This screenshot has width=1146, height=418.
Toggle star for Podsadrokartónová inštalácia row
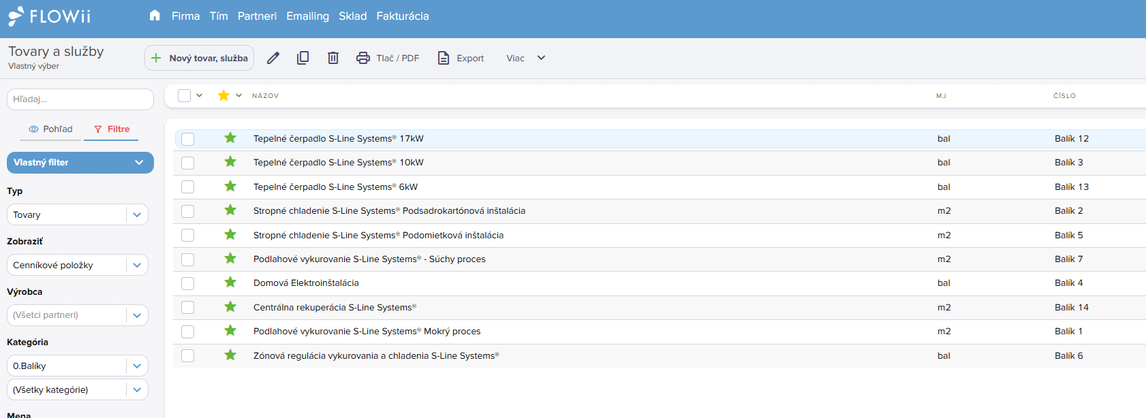[230, 210]
